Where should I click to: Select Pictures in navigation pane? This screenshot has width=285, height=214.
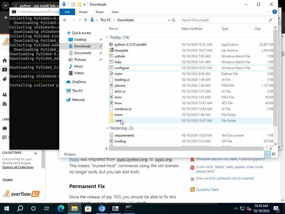click(80, 60)
